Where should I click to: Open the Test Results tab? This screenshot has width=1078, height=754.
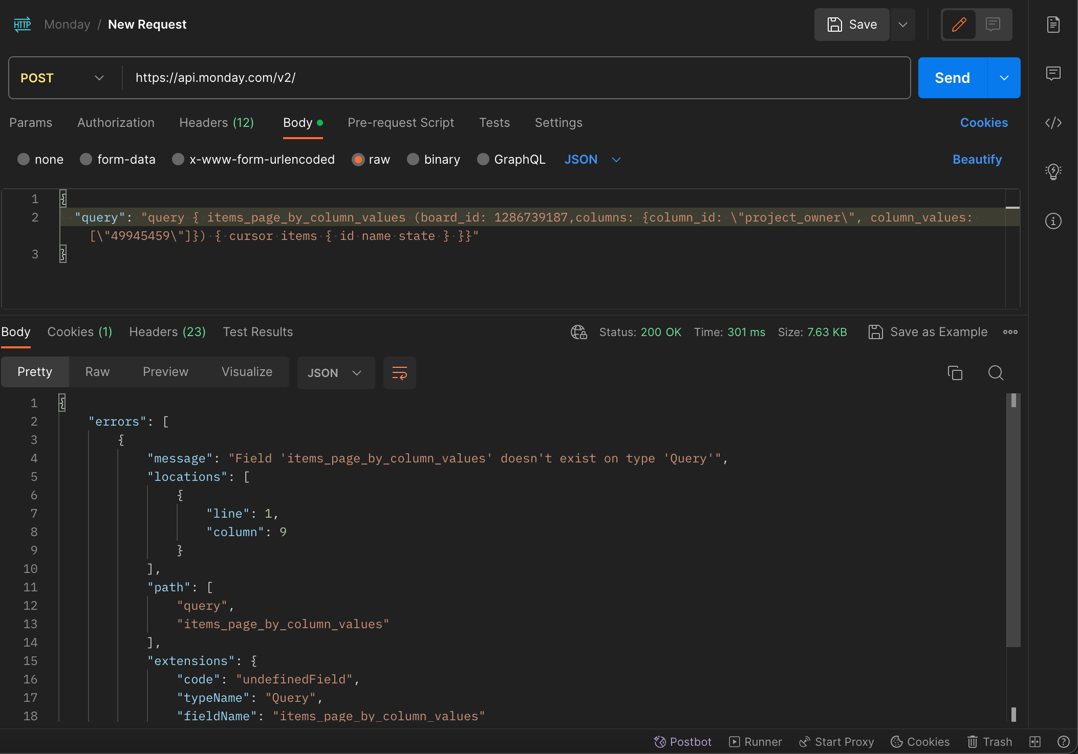point(258,332)
